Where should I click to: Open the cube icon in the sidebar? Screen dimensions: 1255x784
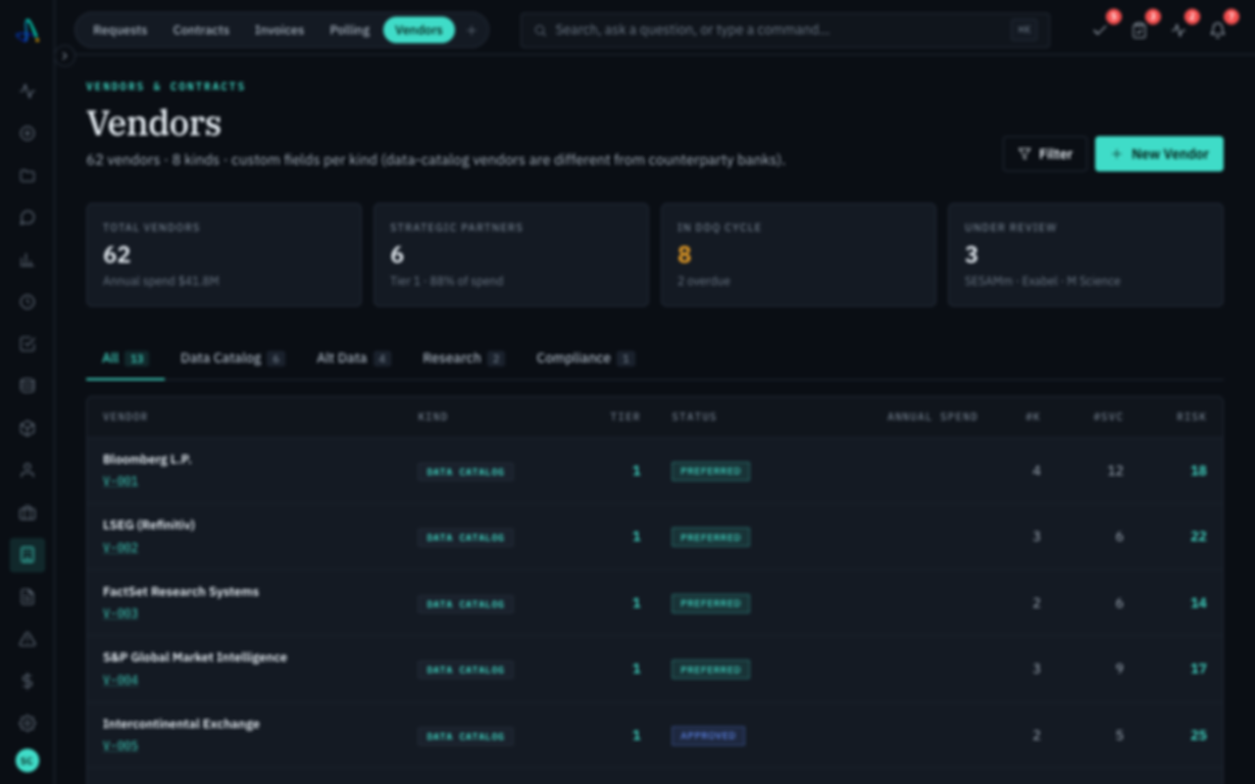[27, 428]
